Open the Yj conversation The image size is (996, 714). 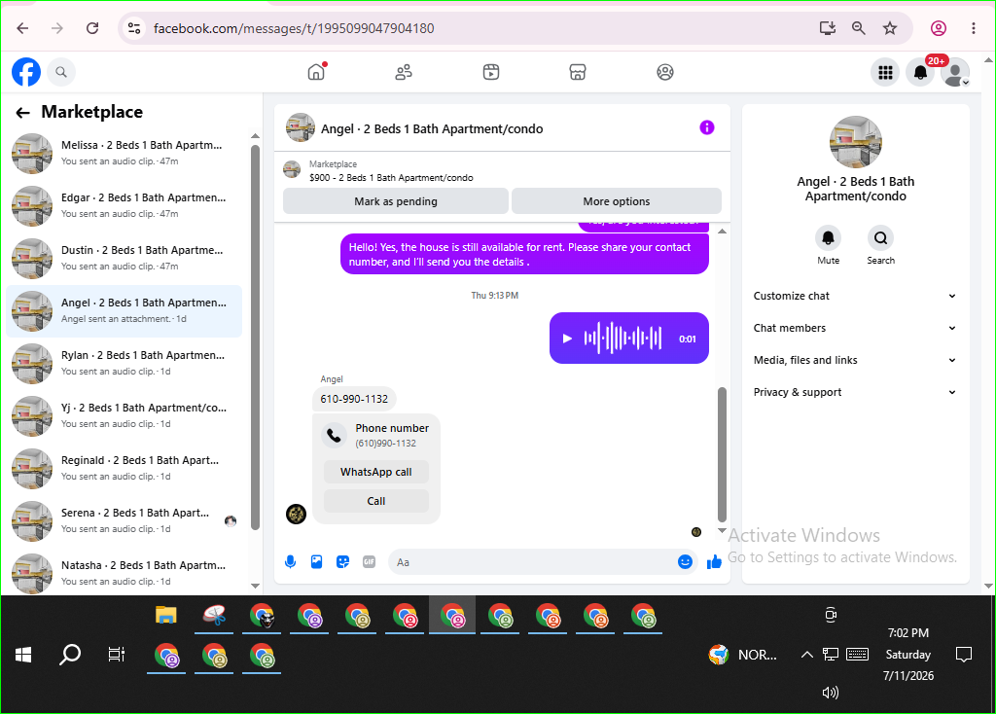pyautogui.click(x=124, y=416)
